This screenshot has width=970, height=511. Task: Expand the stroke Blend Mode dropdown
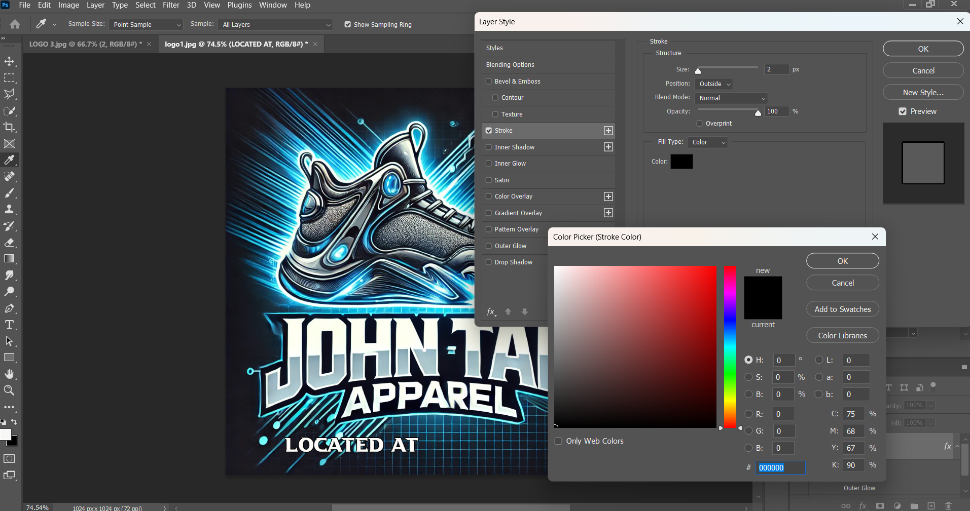(732, 98)
